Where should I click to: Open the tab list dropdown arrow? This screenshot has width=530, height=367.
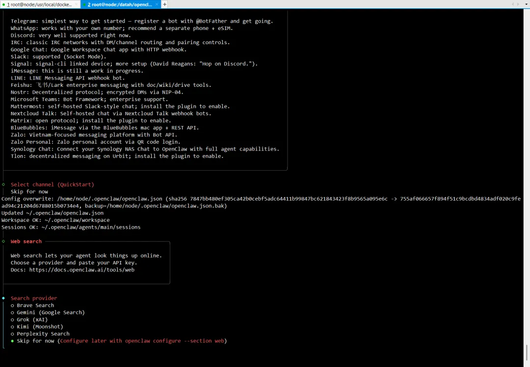coord(526,4)
